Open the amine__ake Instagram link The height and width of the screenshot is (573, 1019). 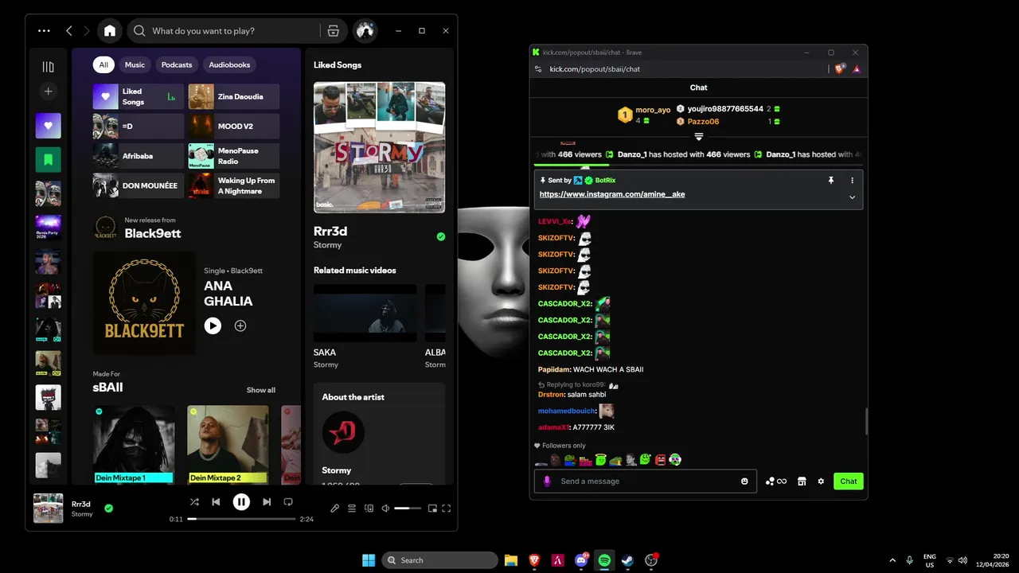[x=612, y=194]
